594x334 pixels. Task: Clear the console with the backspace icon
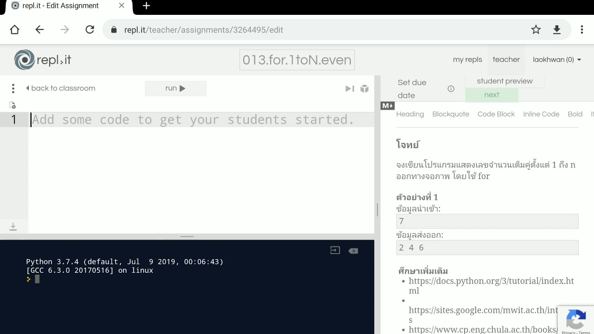(353, 251)
